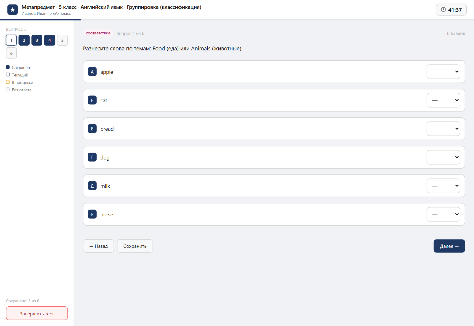Open the category dropdown for dog

[443, 157]
